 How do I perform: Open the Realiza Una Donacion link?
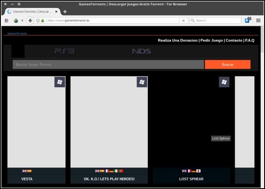pos(178,40)
